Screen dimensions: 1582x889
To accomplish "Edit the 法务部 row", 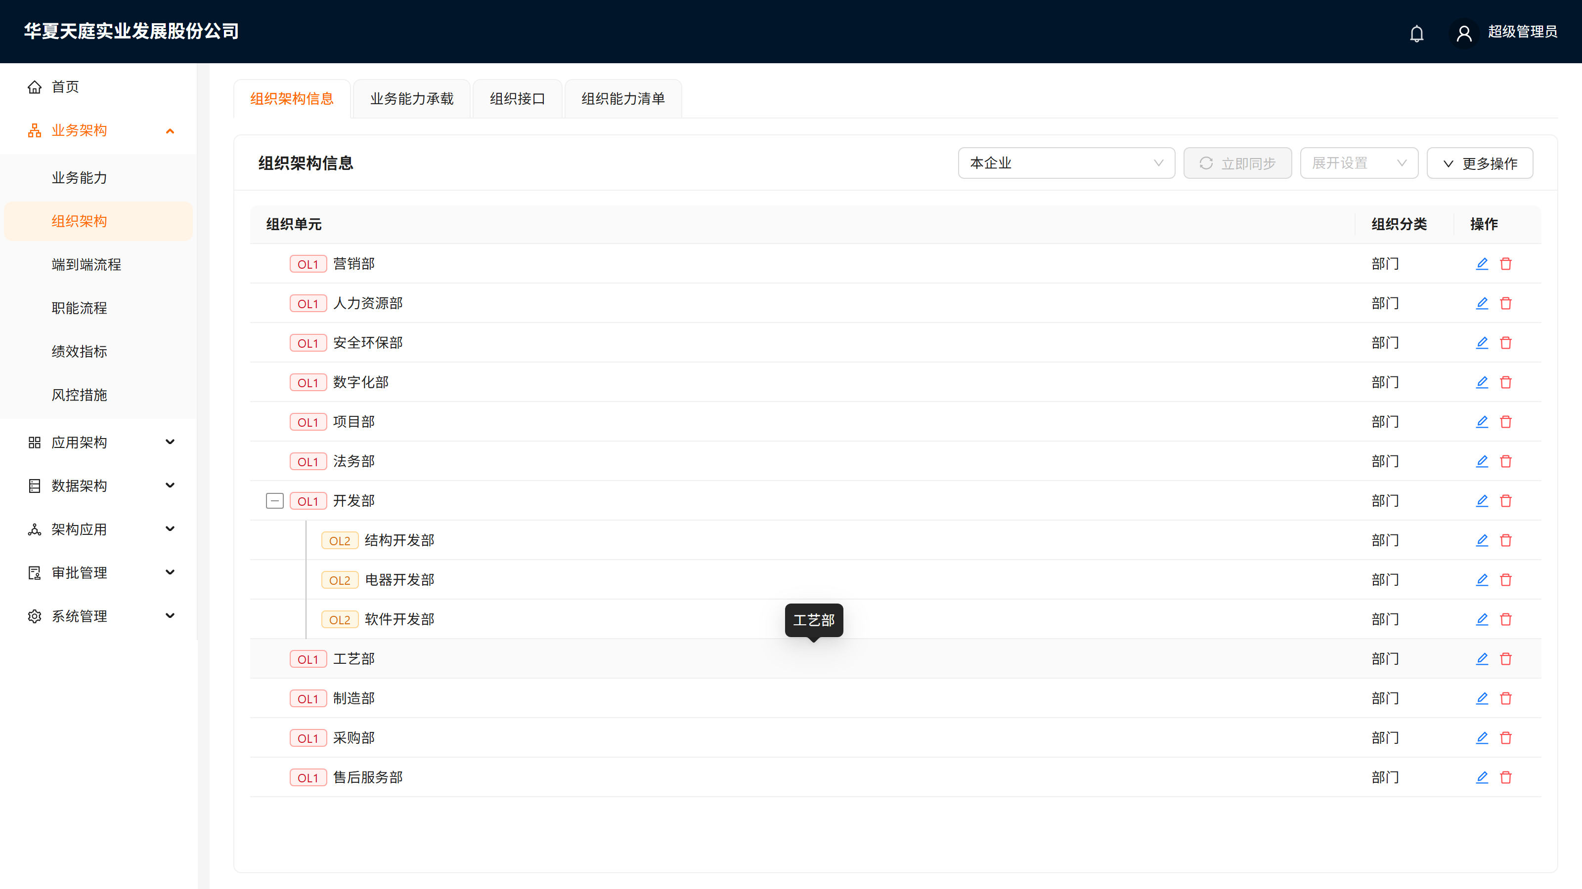I will point(1482,461).
